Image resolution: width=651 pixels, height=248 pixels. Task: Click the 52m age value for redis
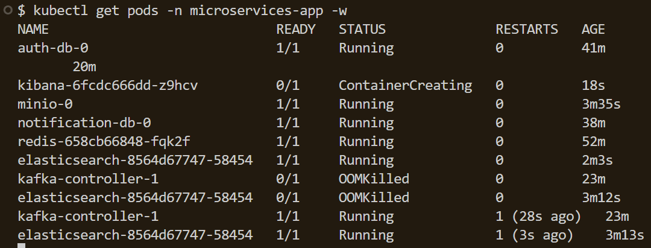(x=593, y=141)
